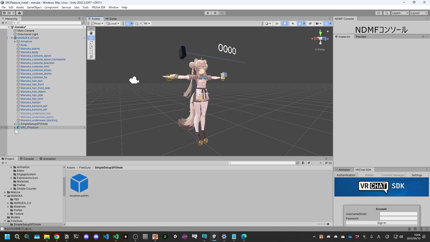Select Manuka_kemono_tail in Hierarchy
The image size is (430, 242).
[34, 109]
